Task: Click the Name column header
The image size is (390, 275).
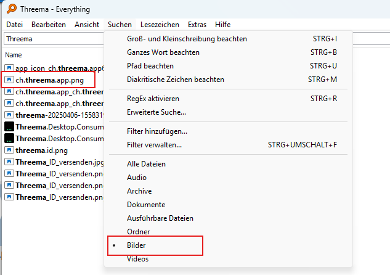Action: (x=13, y=55)
